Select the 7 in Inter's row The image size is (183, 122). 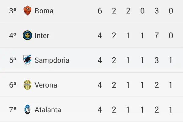click(x=156, y=35)
